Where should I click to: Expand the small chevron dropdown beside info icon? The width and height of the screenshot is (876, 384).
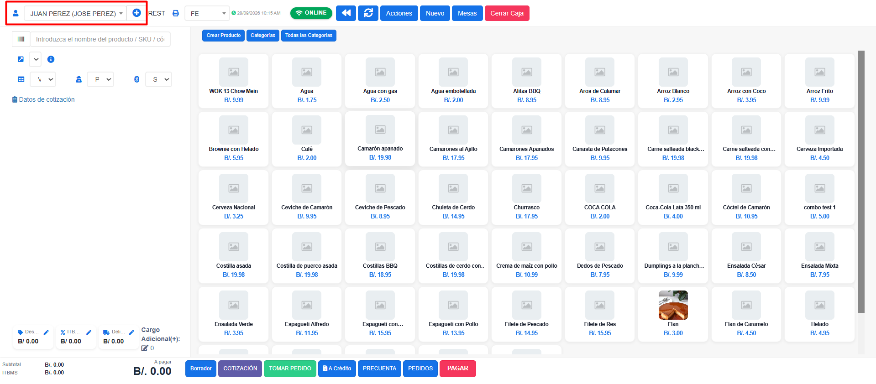(35, 59)
